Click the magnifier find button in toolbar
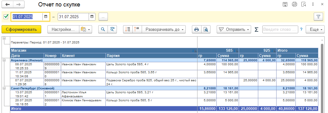328x113 pixels. point(103,29)
